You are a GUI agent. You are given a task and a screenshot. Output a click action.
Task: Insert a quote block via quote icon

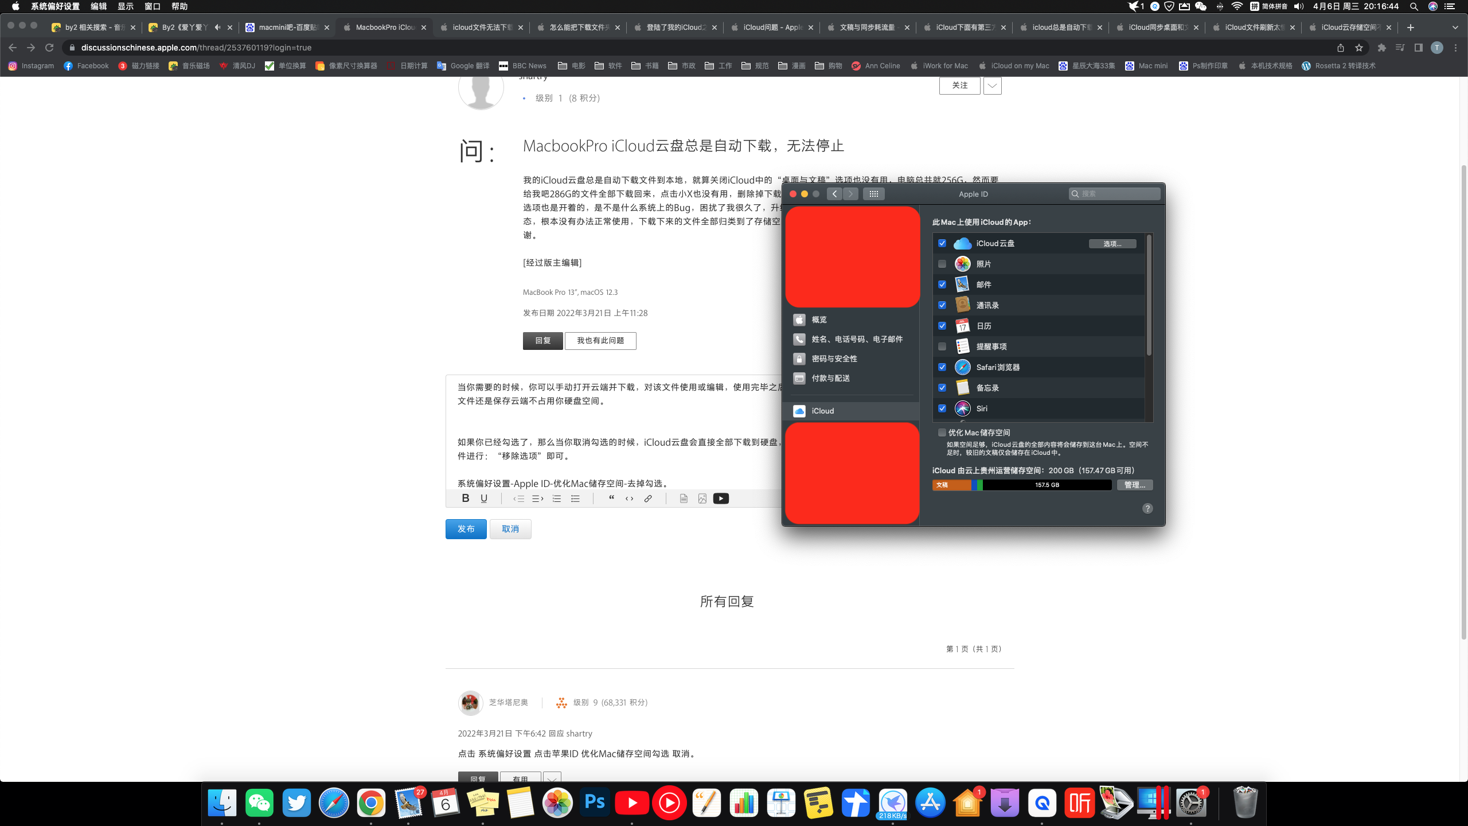click(x=611, y=498)
